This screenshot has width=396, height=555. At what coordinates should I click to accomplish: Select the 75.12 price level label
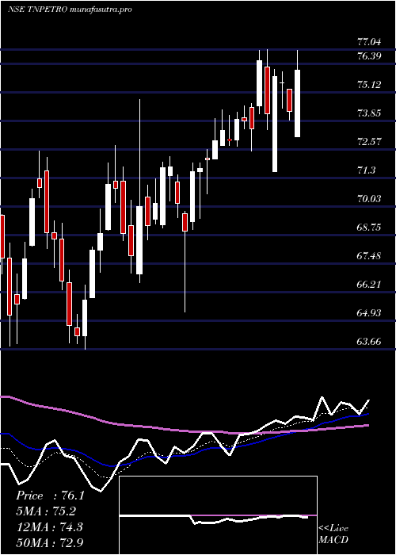[369, 85]
